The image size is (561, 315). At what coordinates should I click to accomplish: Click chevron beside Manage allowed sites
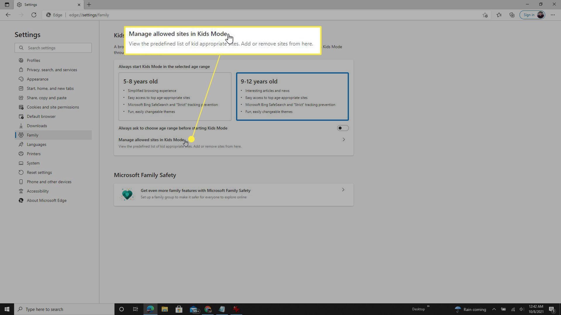click(x=344, y=140)
